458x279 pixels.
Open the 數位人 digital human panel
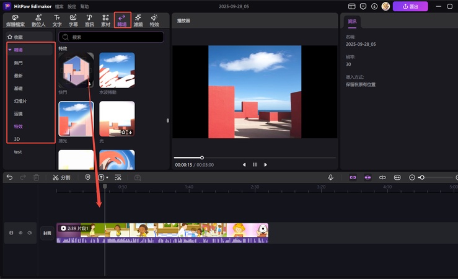pos(38,20)
